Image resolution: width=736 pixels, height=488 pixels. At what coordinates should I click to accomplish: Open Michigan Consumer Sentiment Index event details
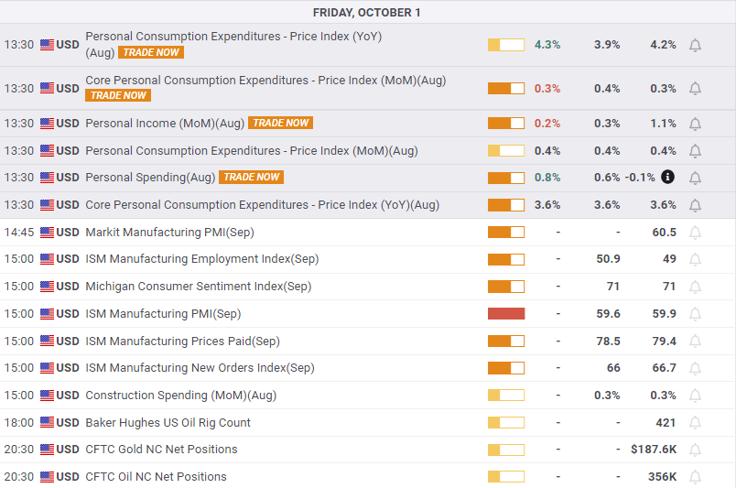(198, 287)
